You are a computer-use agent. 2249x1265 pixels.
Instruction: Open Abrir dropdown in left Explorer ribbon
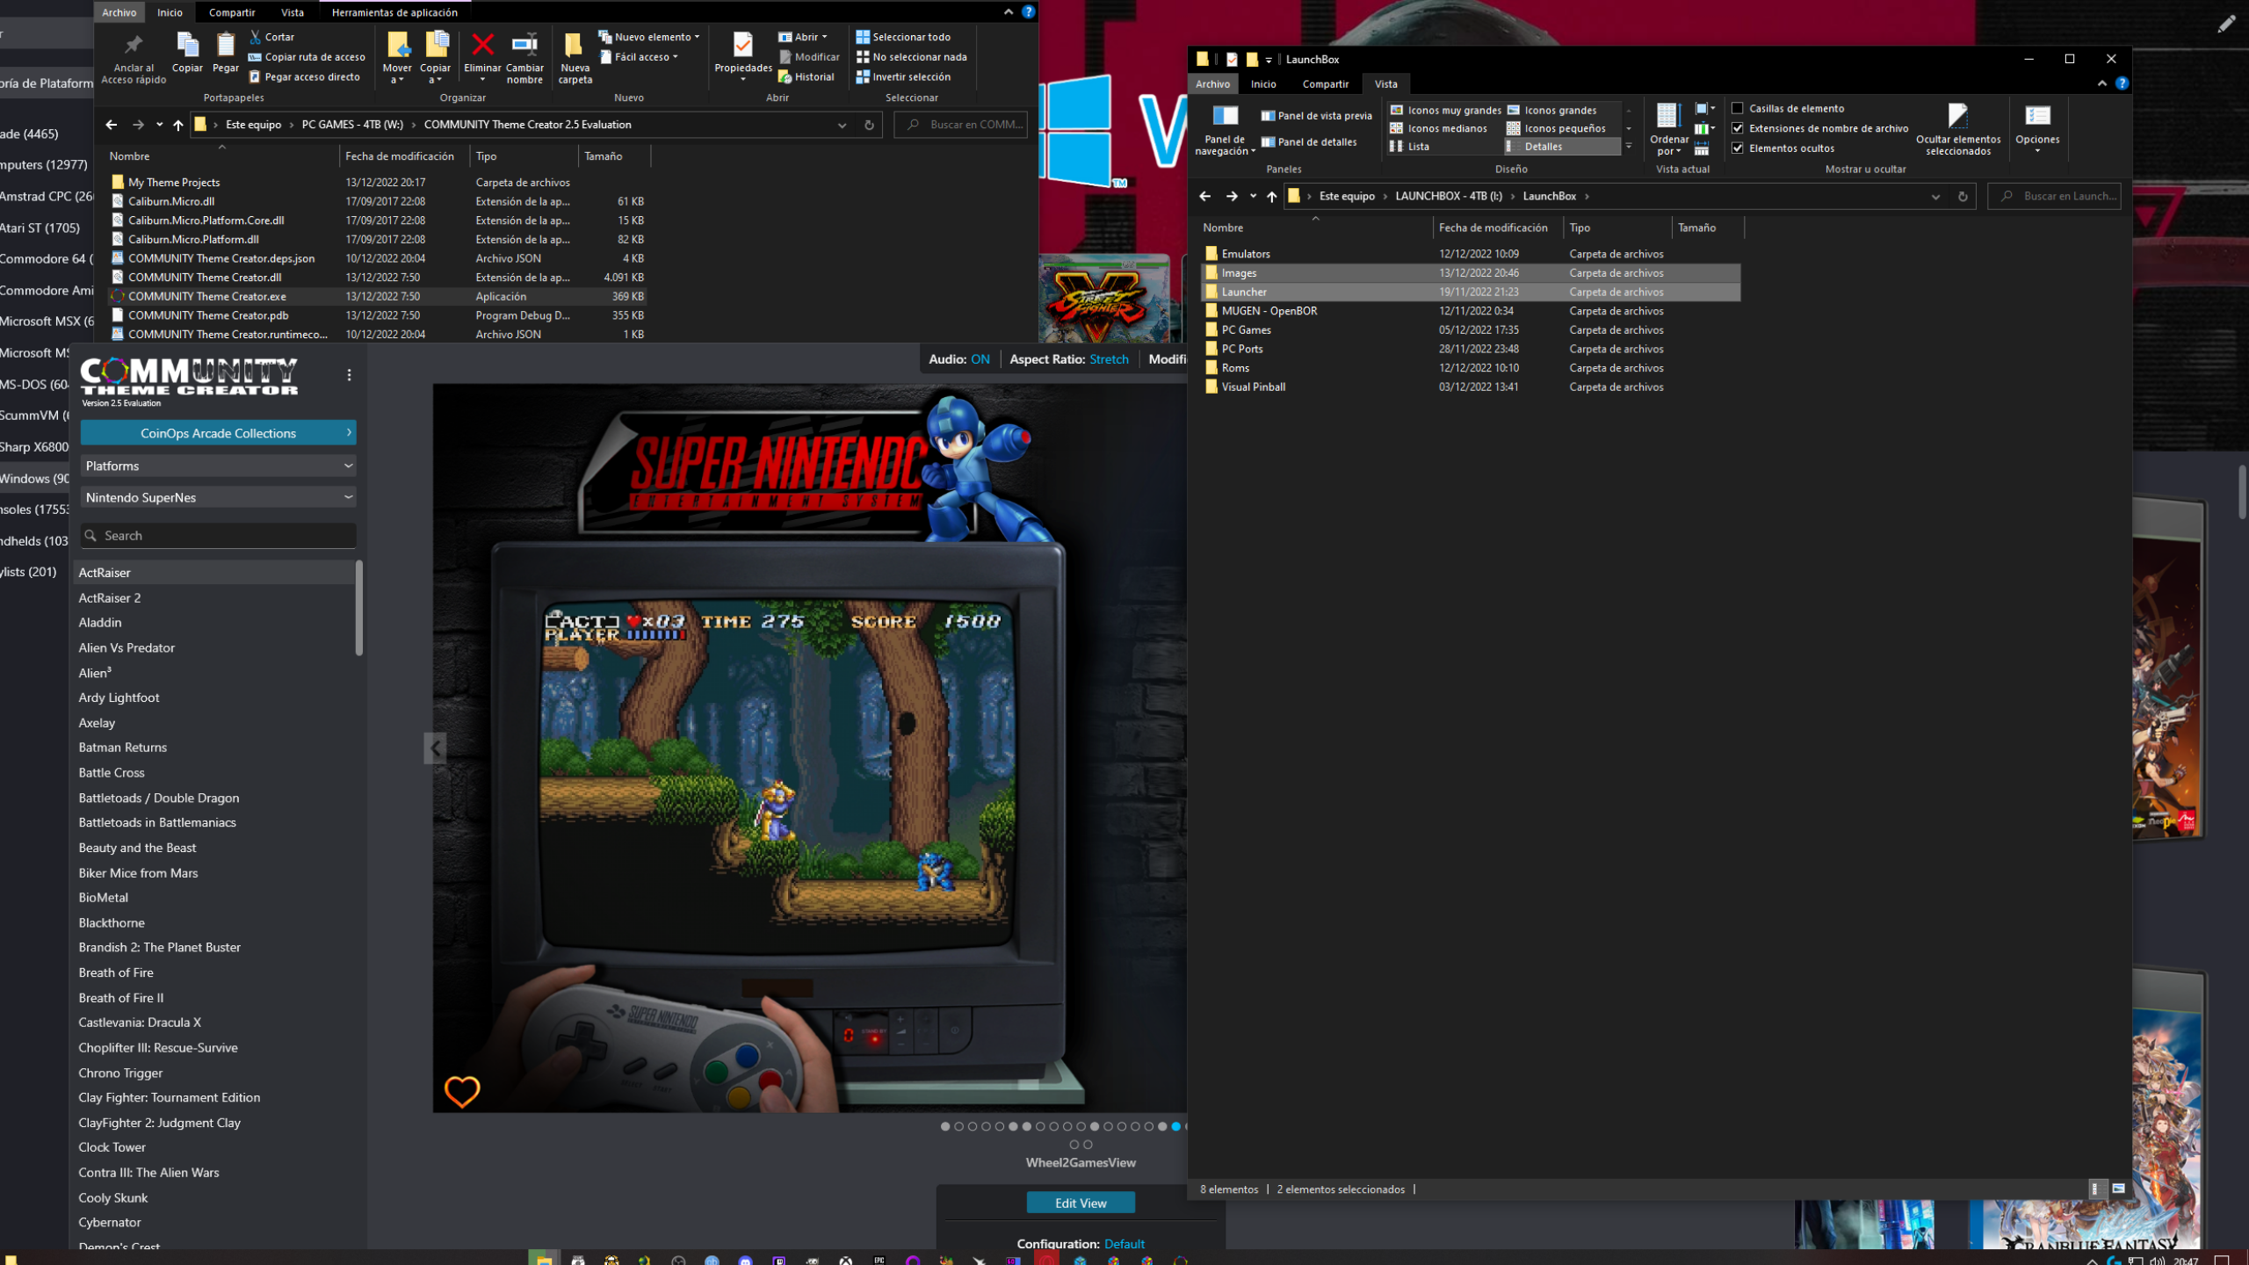coord(802,37)
